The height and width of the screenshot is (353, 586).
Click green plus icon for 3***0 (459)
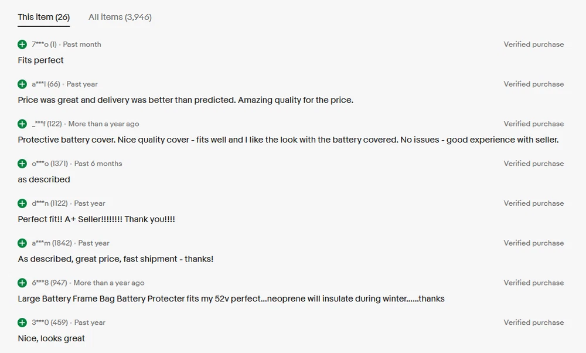point(22,323)
